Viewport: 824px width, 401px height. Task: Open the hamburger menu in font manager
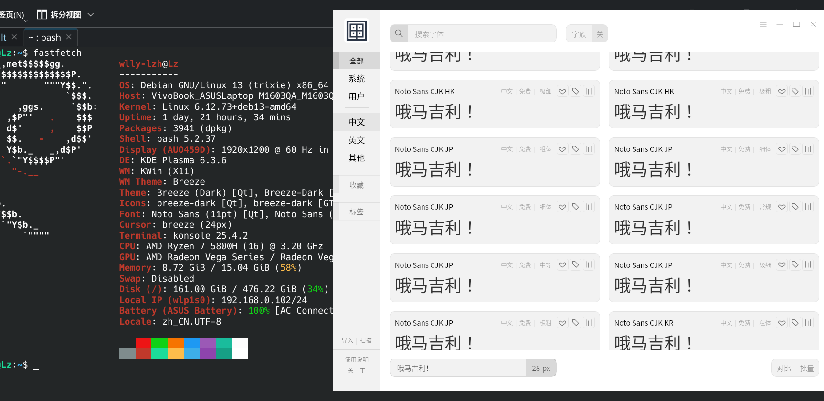pos(763,24)
